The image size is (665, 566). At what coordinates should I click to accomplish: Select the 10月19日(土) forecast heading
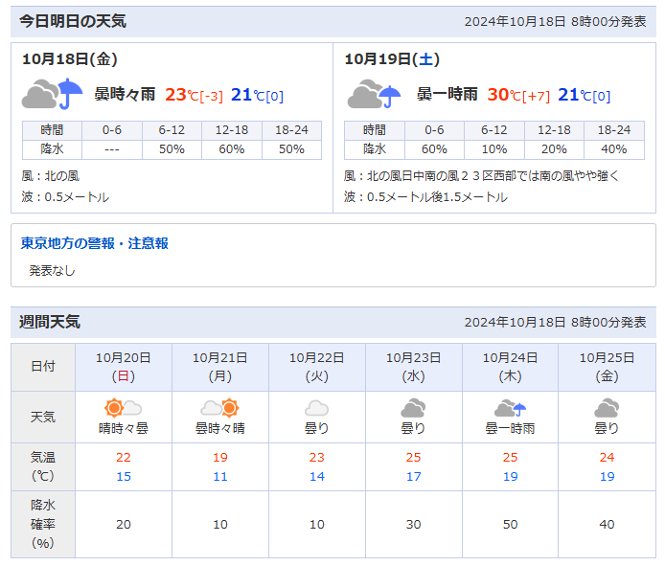pyautogui.click(x=392, y=59)
